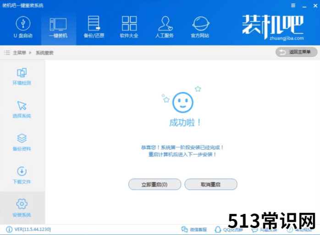Close the 装机吧 window
Viewport: 320px width, 235px height.
(x=315, y=6)
